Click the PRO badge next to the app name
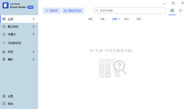Screen dimensions: 187x109 [30, 7]
